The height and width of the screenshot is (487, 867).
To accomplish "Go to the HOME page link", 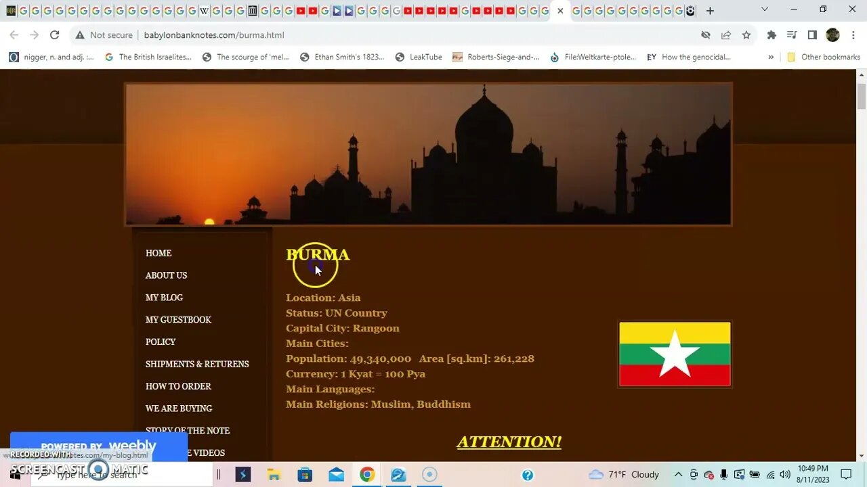I will [158, 253].
